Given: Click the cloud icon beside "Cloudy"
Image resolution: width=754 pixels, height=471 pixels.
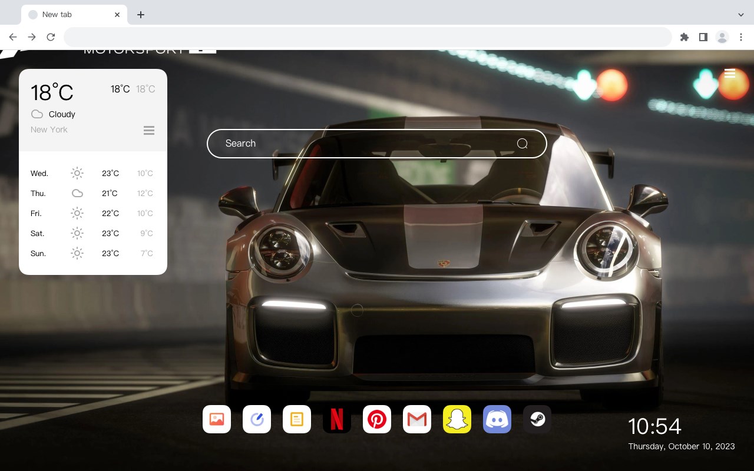Looking at the screenshot, I should 37,114.
